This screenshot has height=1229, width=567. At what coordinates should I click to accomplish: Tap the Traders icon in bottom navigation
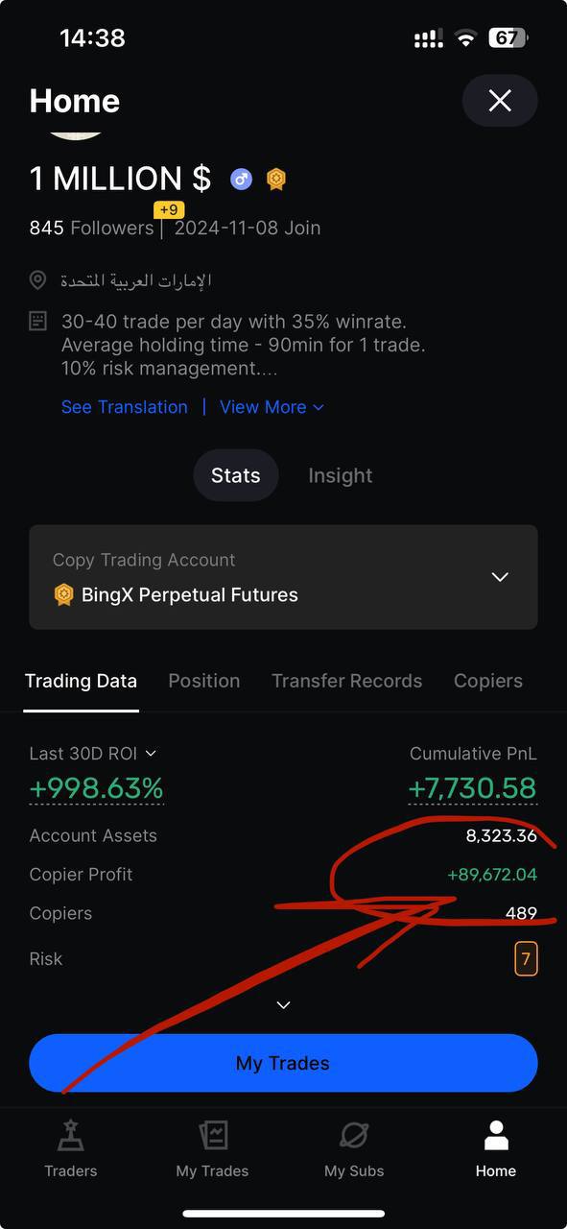(70, 1137)
